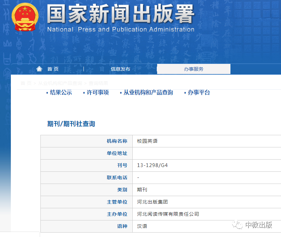
Task: Click the National Press and Publication Administration subtitle
Action: coord(121,29)
